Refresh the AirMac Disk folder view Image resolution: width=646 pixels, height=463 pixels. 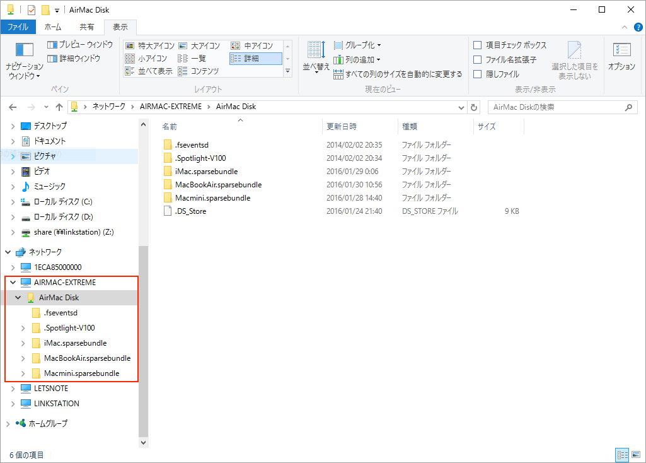coord(474,107)
